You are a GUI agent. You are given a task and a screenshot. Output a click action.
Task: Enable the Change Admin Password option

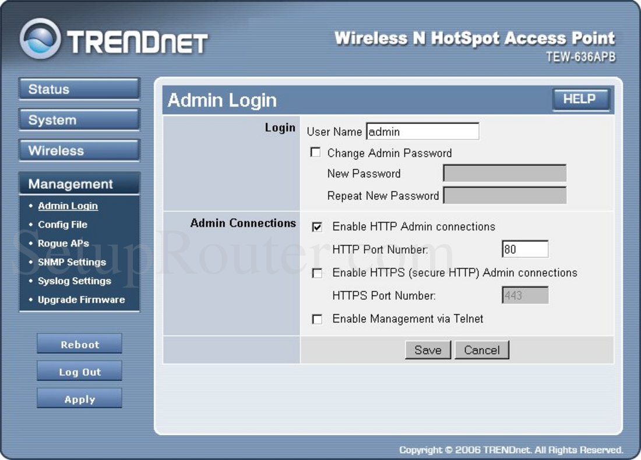click(316, 153)
